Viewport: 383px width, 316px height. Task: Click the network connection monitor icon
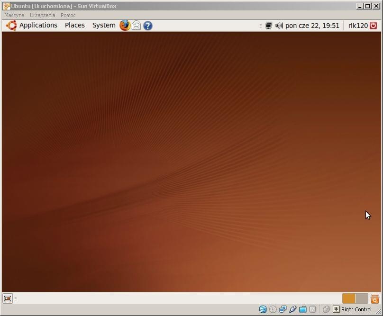(x=269, y=26)
